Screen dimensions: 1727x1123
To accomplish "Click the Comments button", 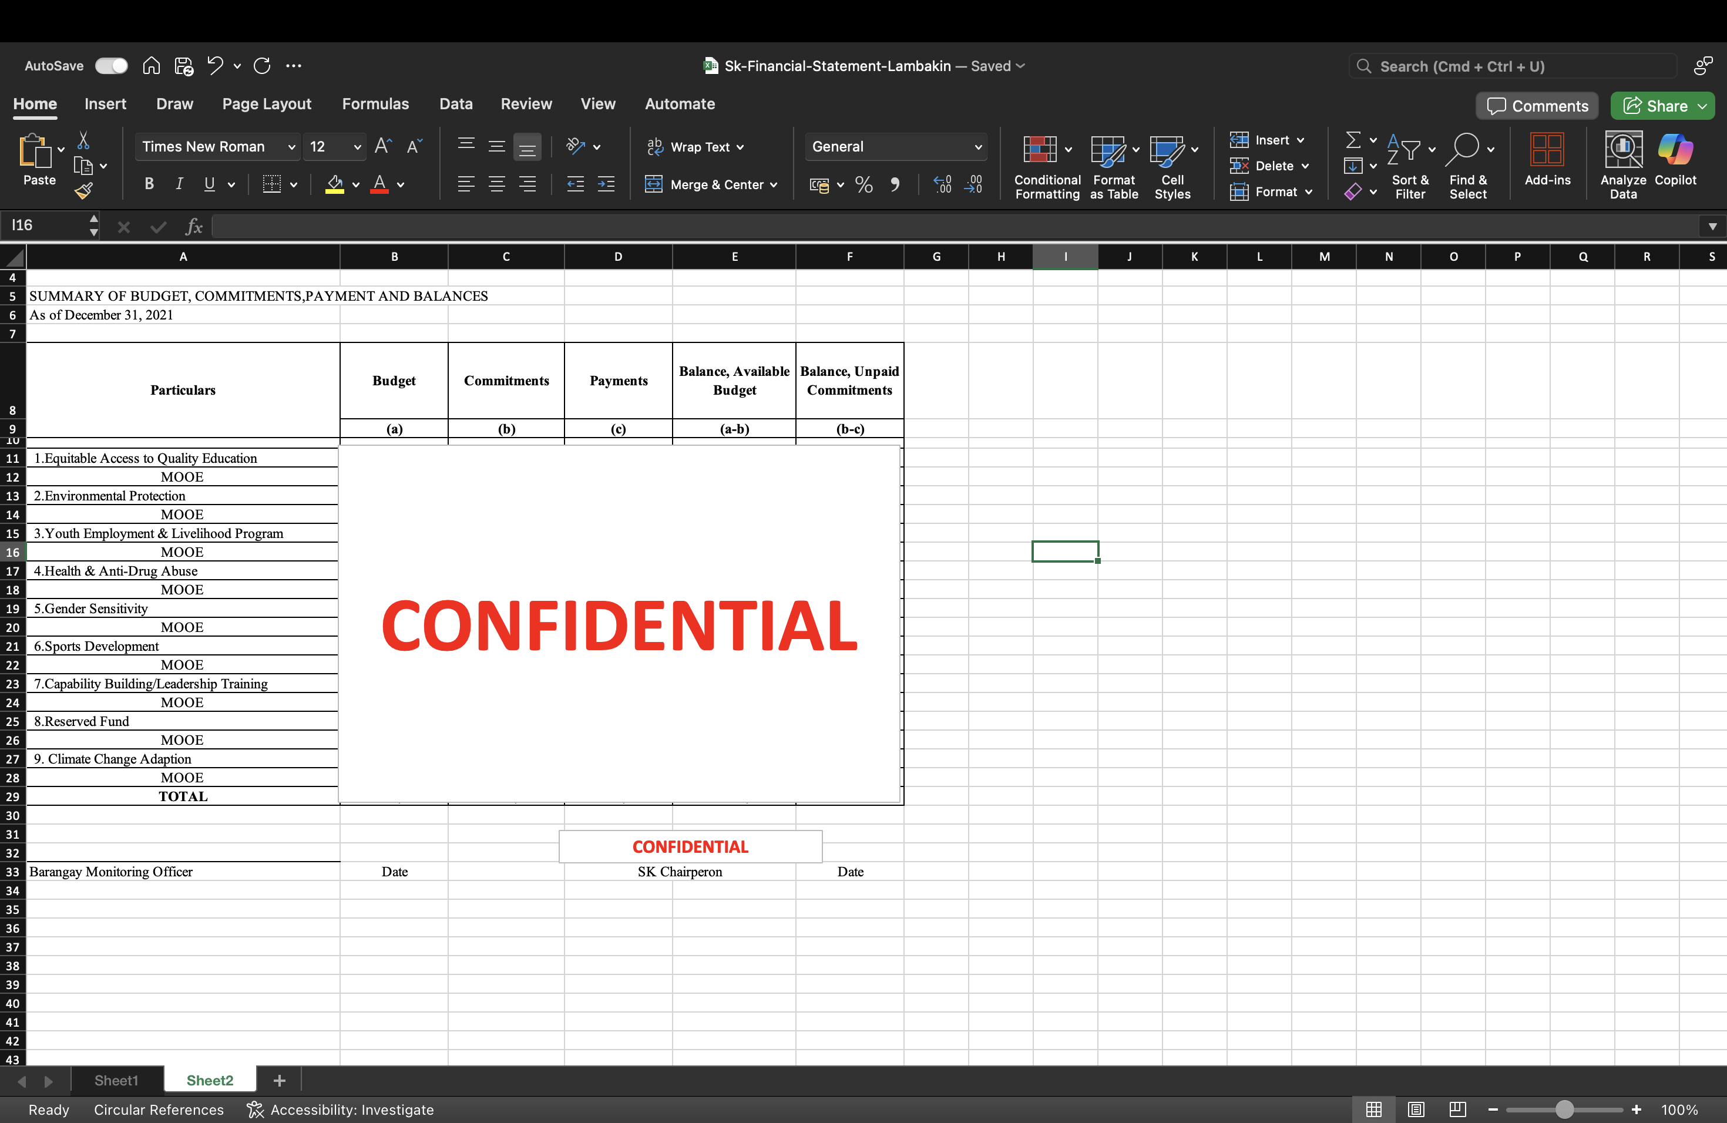I will point(1537,106).
